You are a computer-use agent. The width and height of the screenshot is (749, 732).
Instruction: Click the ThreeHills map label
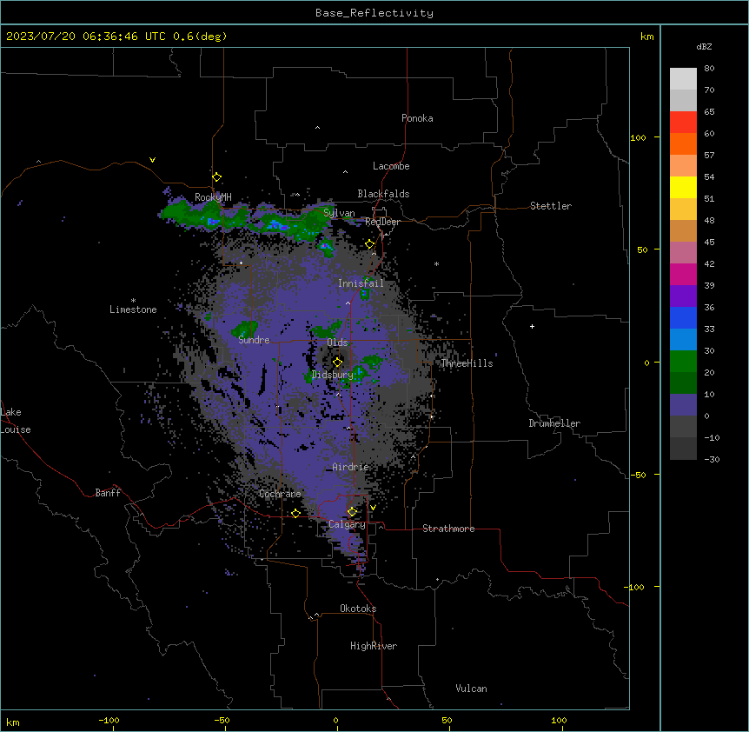(467, 363)
